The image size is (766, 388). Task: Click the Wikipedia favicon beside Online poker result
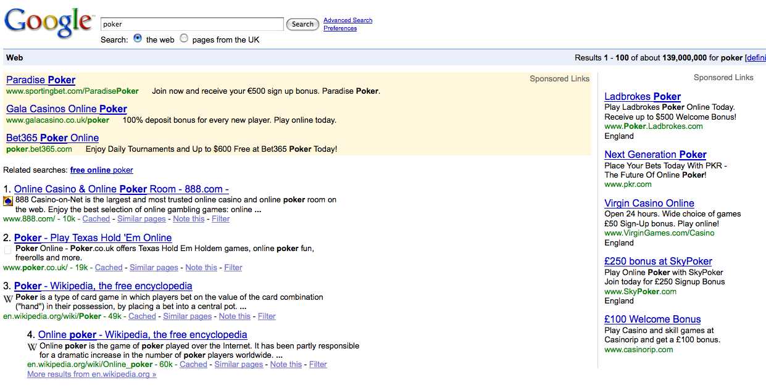[x=32, y=347]
